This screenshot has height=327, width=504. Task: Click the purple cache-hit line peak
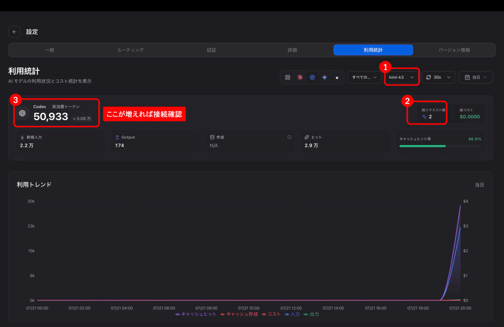460,206
